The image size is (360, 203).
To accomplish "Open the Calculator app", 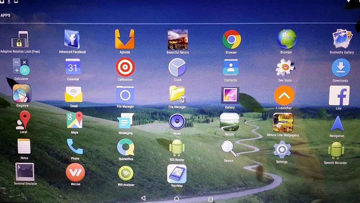I will [x=21, y=67].
